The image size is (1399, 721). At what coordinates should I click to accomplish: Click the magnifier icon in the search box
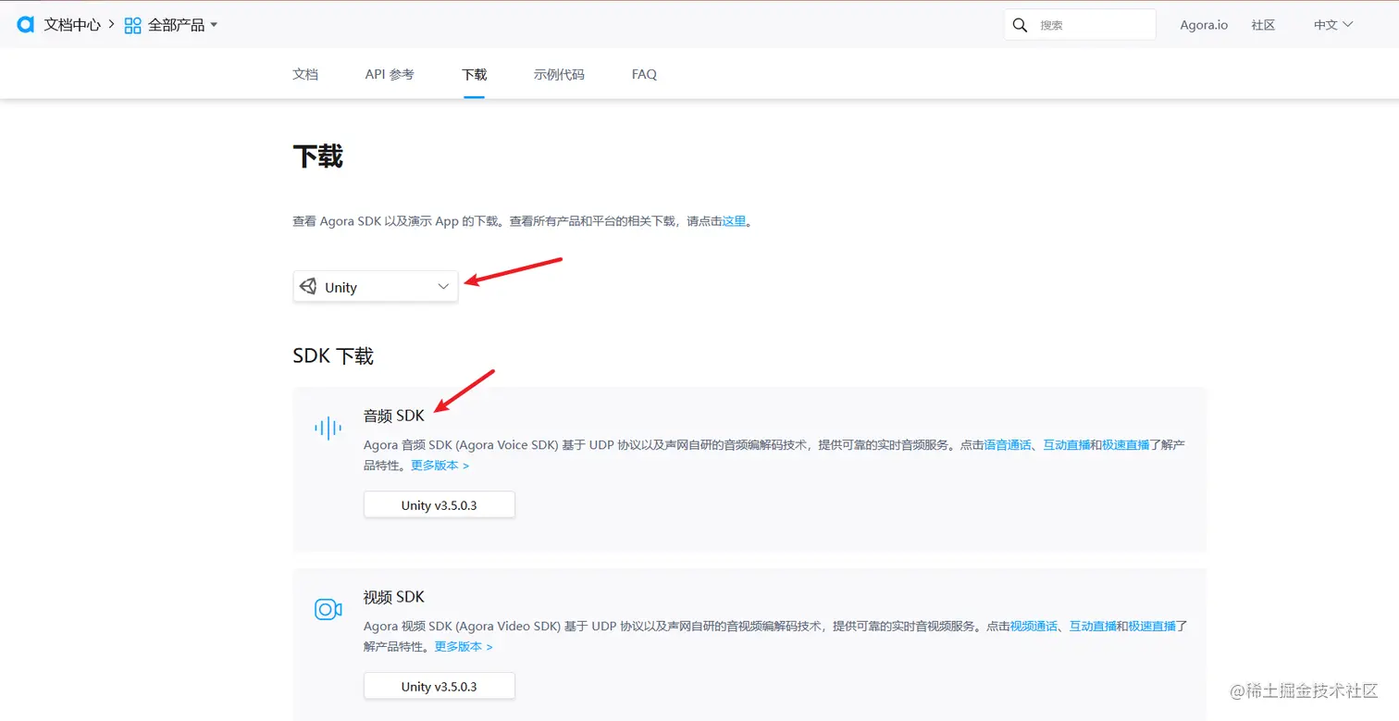tap(1020, 24)
